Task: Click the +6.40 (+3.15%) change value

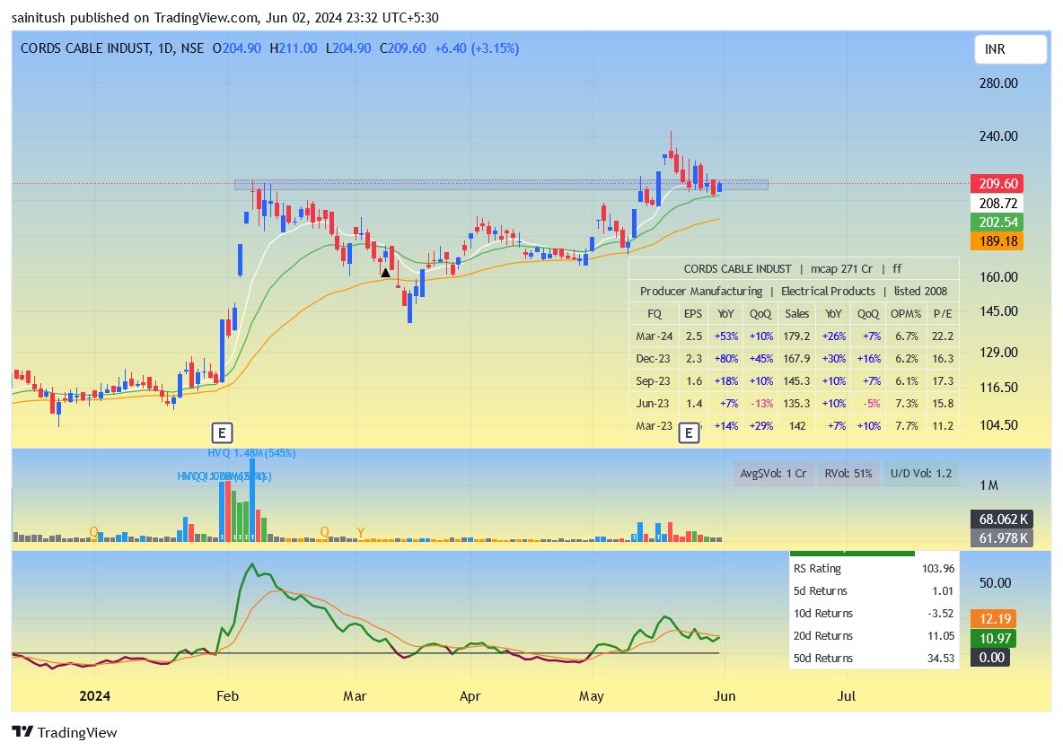Action: [x=477, y=48]
